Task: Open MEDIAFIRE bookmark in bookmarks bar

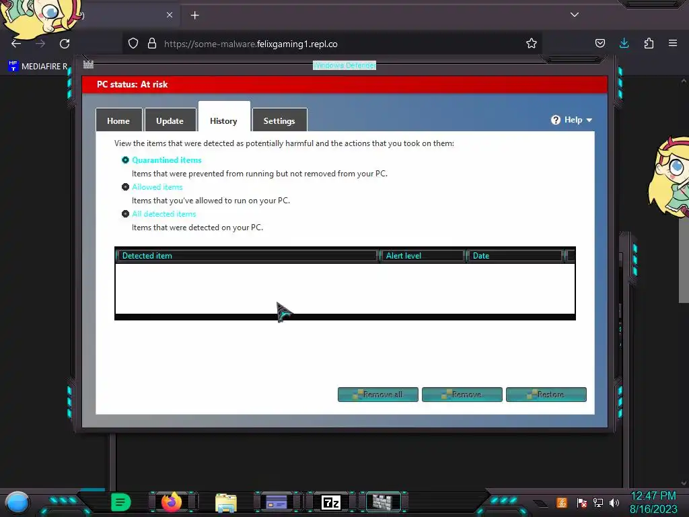Action: (38, 67)
